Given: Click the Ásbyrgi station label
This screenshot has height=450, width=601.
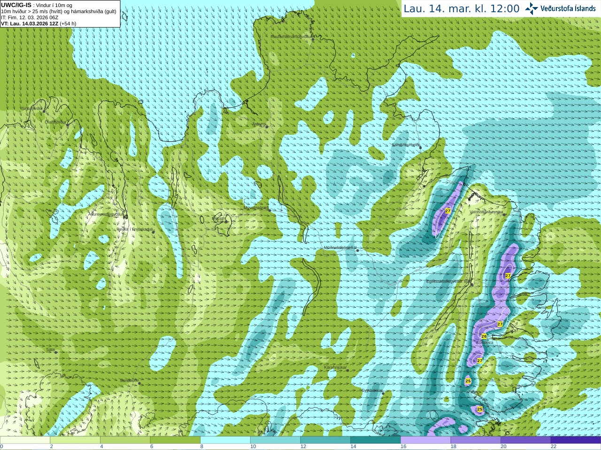Looking at the screenshot, I should click(x=259, y=124).
